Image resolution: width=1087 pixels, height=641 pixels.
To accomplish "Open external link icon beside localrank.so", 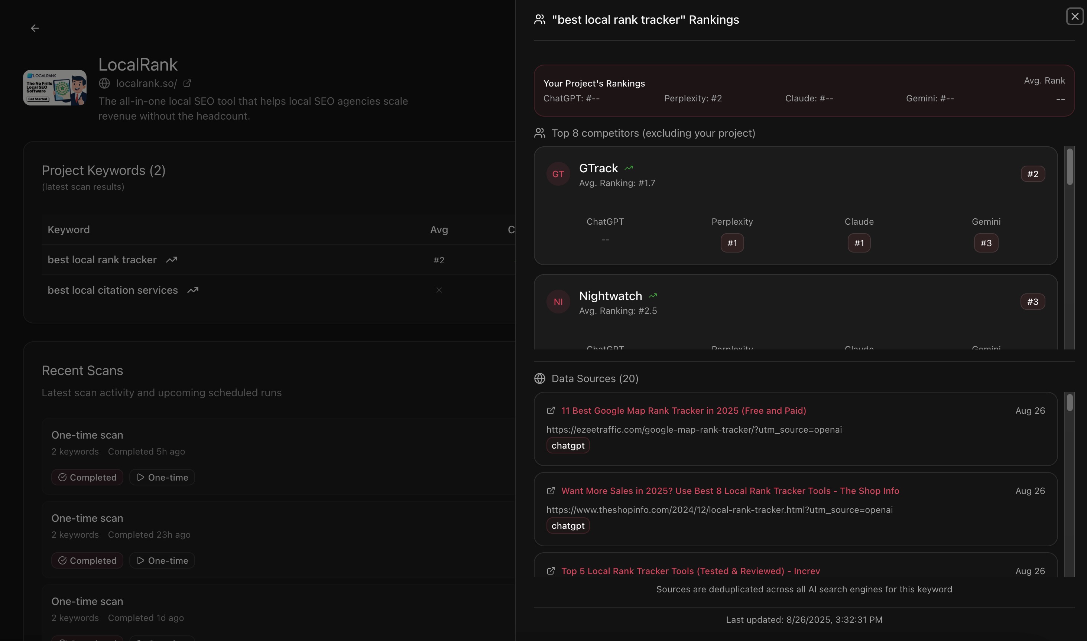I will tap(187, 83).
